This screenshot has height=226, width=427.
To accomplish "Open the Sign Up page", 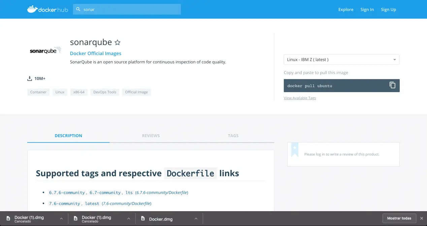I will coord(388,9).
